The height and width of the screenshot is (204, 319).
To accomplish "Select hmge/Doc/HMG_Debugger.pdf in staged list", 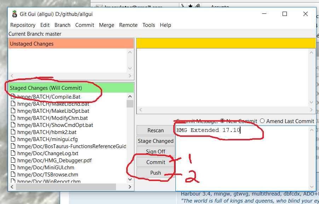I will (x=54, y=160).
